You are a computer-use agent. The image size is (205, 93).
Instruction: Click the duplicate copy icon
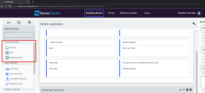tap(19, 23)
